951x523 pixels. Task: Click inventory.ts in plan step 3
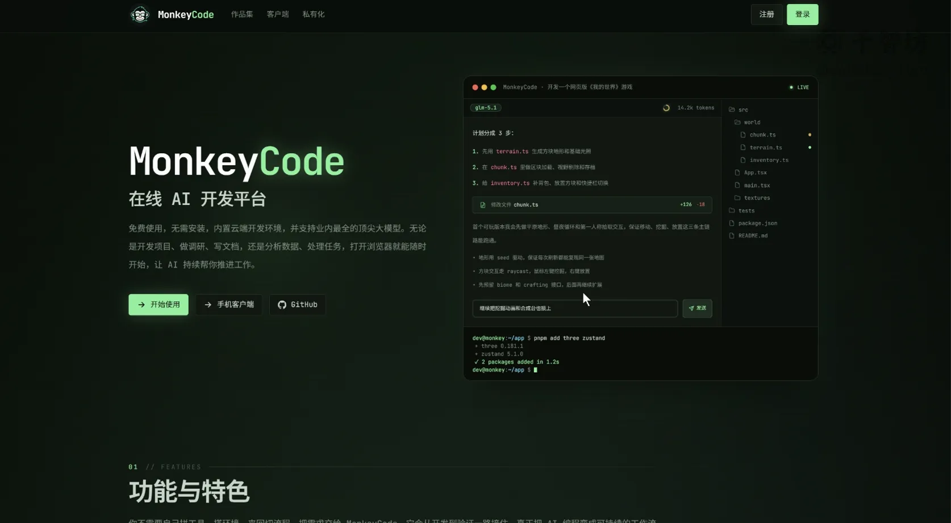(x=510, y=183)
